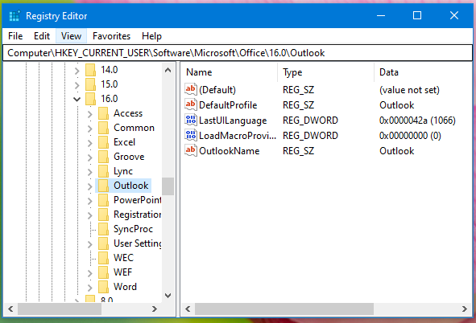Open the View menu
This screenshot has height=323, width=476.
71,36
